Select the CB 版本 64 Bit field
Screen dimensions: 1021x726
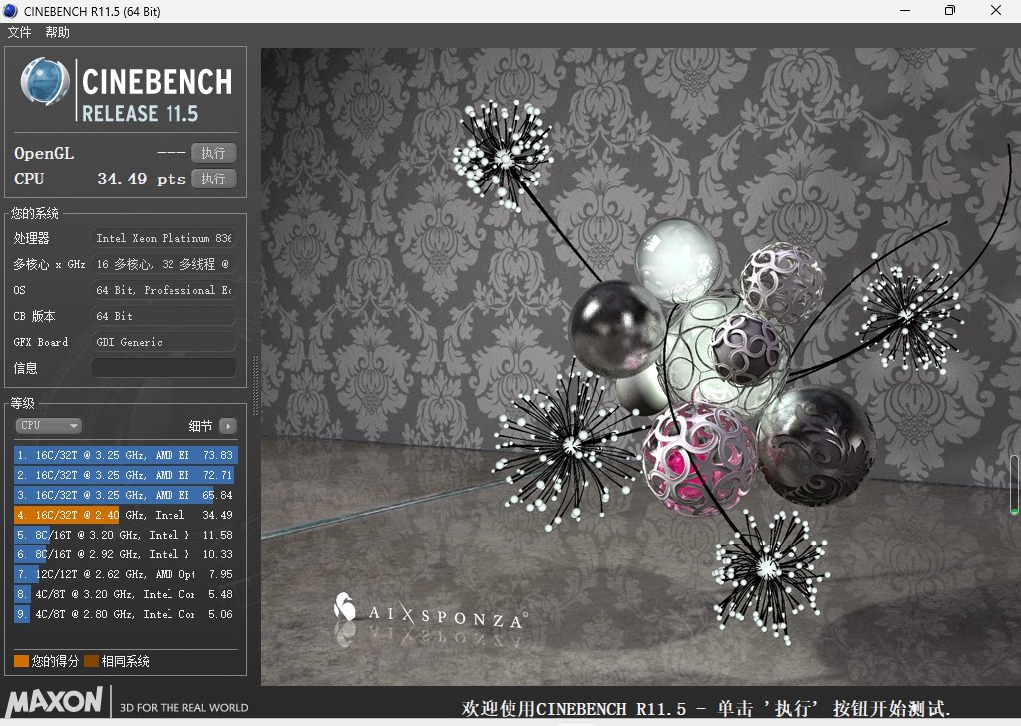coord(164,316)
